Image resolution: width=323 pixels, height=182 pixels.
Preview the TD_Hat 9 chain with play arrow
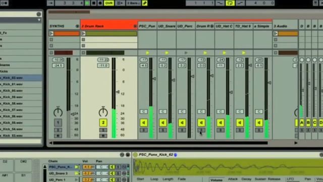pyautogui.click(x=244, y=53)
